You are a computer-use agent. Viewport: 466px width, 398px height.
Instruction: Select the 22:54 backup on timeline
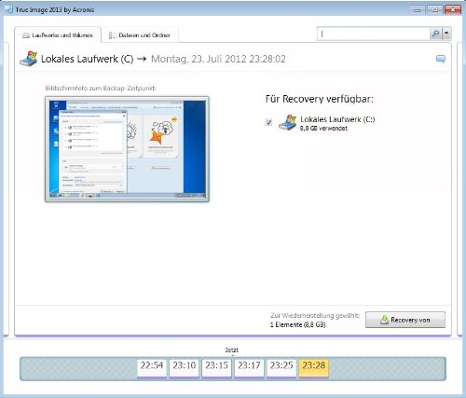click(x=152, y=368)
